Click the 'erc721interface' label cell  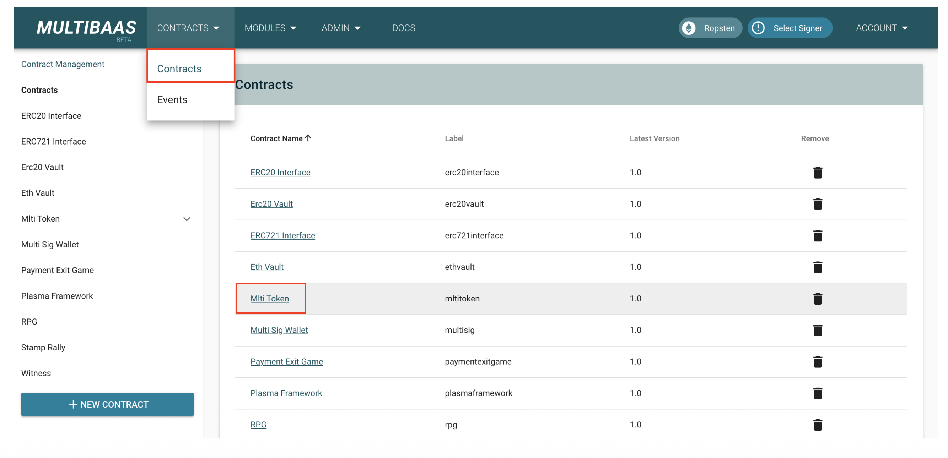[474, 236]
